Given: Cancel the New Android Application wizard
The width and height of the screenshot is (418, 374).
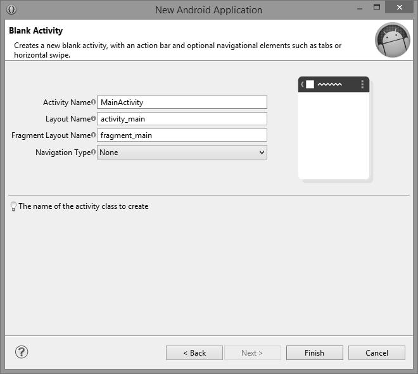Looking at the screenshot, I should pos(377,353).
